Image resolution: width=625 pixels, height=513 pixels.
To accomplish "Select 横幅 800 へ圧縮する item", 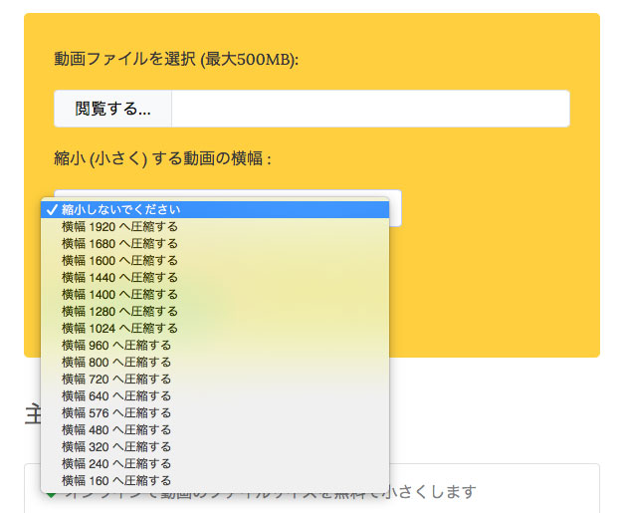I will [115, 362].
